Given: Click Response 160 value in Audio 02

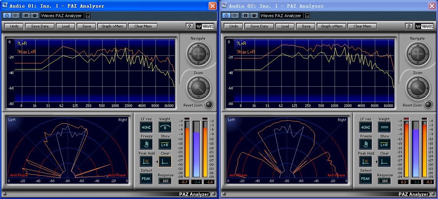Looking at the screenshot, I should pyautogui.click(x=385, y=181).
